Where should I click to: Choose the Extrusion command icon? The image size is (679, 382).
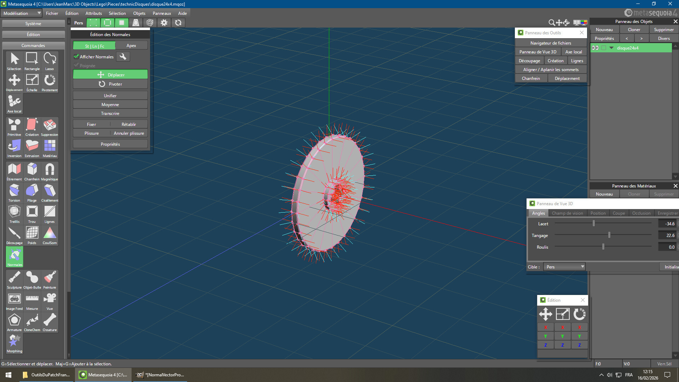(32, 148)
